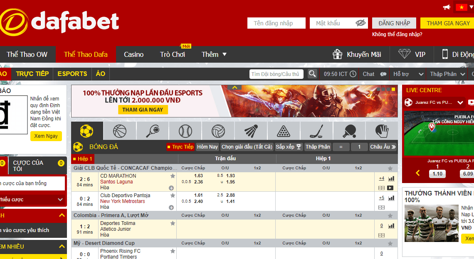Open the Thêm menu dropdown

(214, 54)
